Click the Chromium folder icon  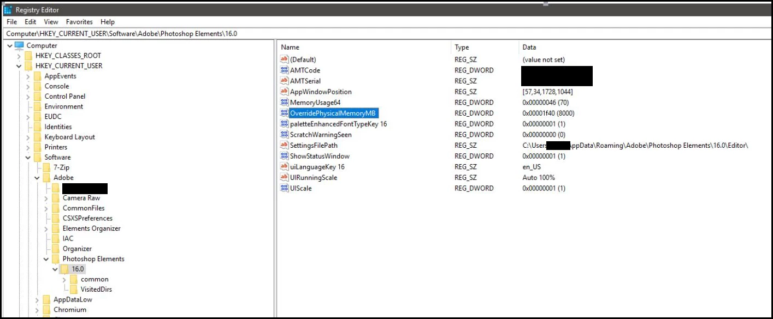(46, 310)
